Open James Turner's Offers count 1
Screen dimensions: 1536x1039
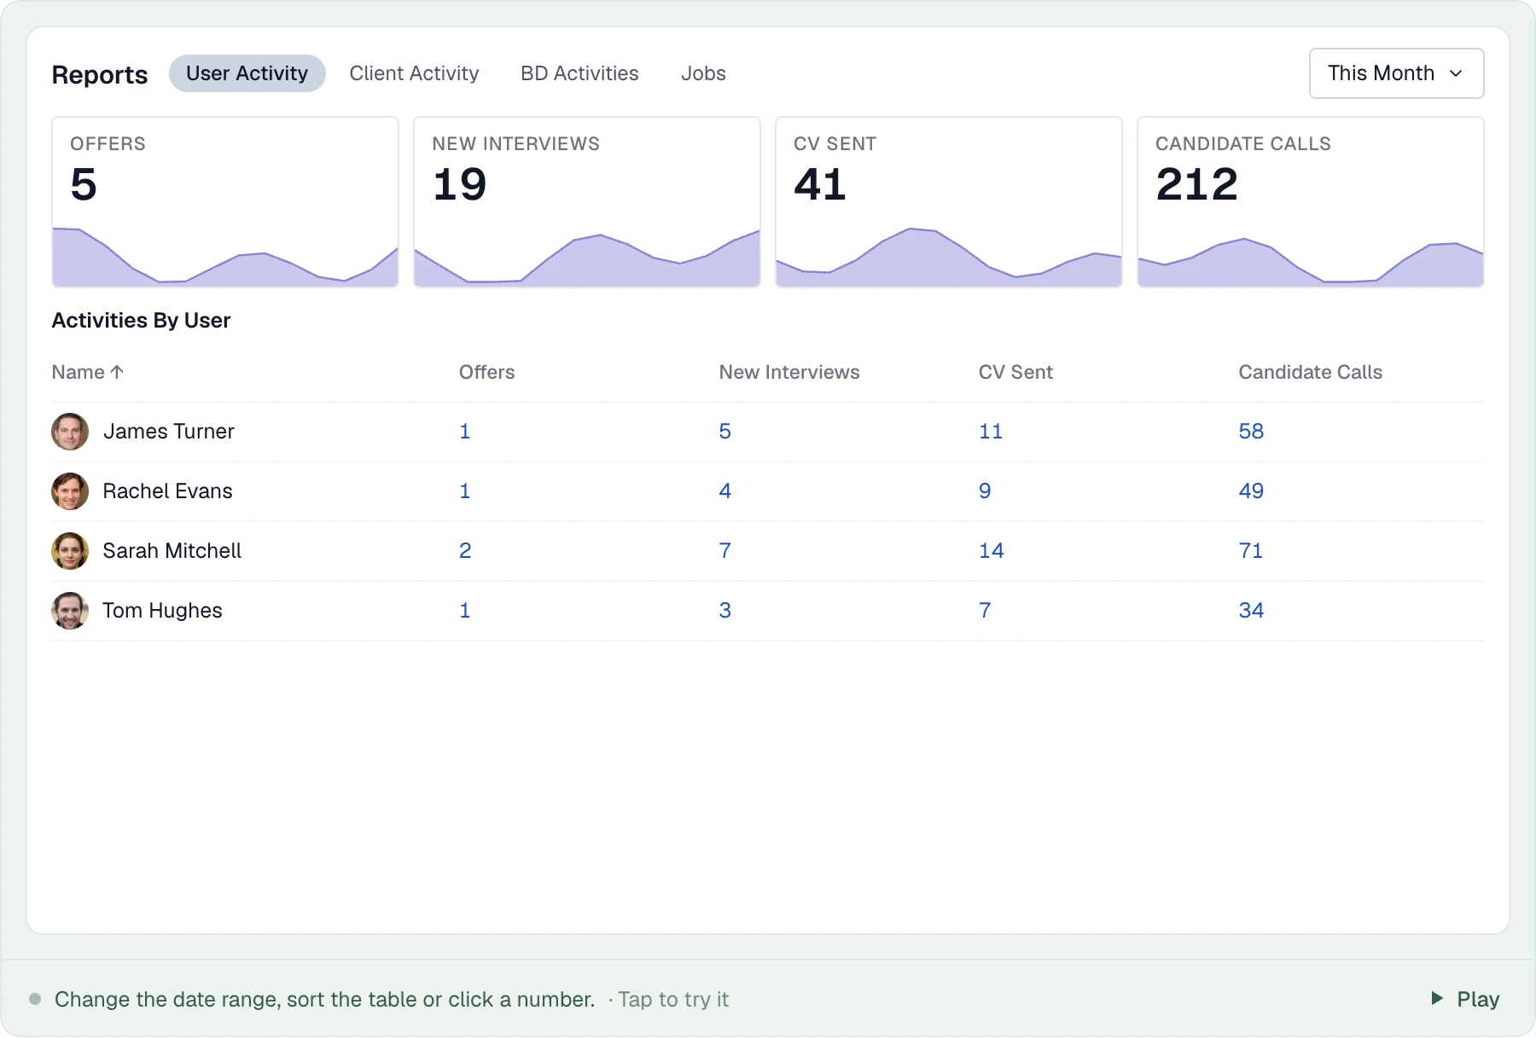tap(464, 432)
